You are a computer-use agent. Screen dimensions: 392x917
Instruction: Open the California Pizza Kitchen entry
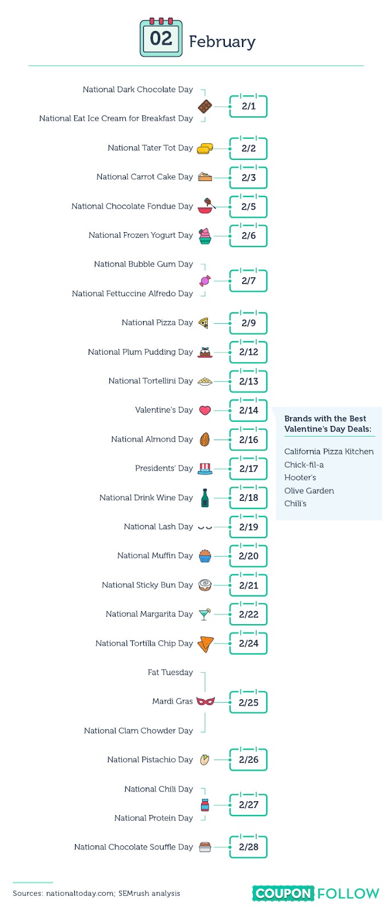[329, 452]
